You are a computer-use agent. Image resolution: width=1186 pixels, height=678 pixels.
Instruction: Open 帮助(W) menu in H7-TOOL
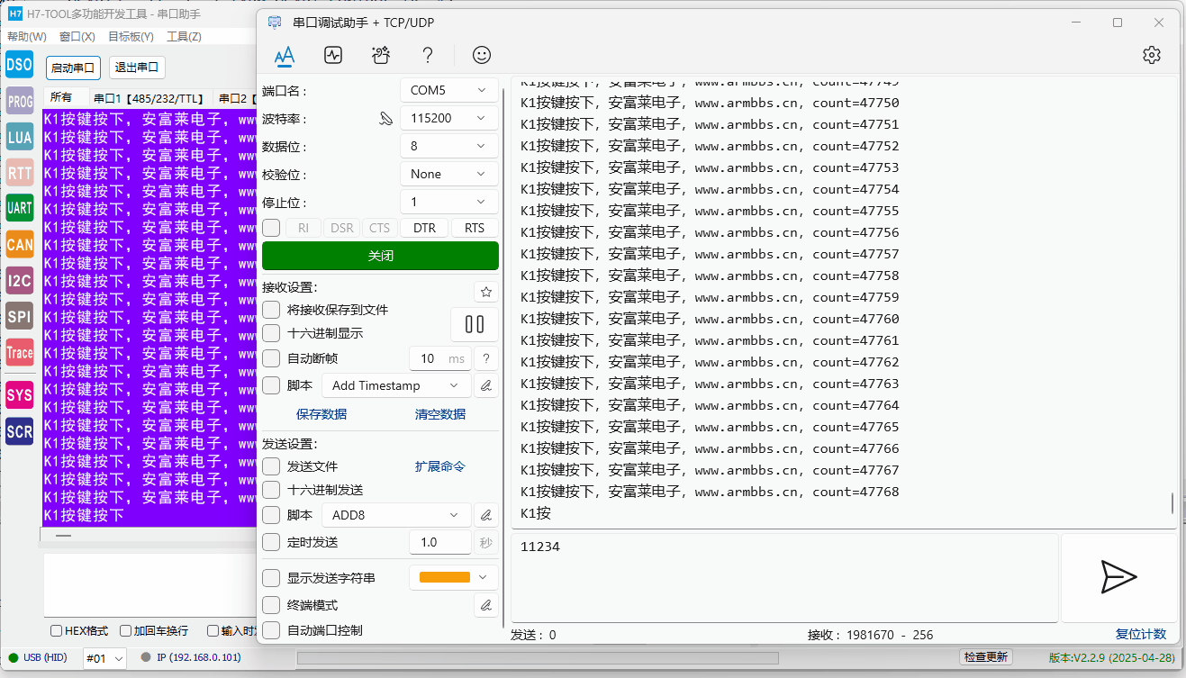(27, 37)
